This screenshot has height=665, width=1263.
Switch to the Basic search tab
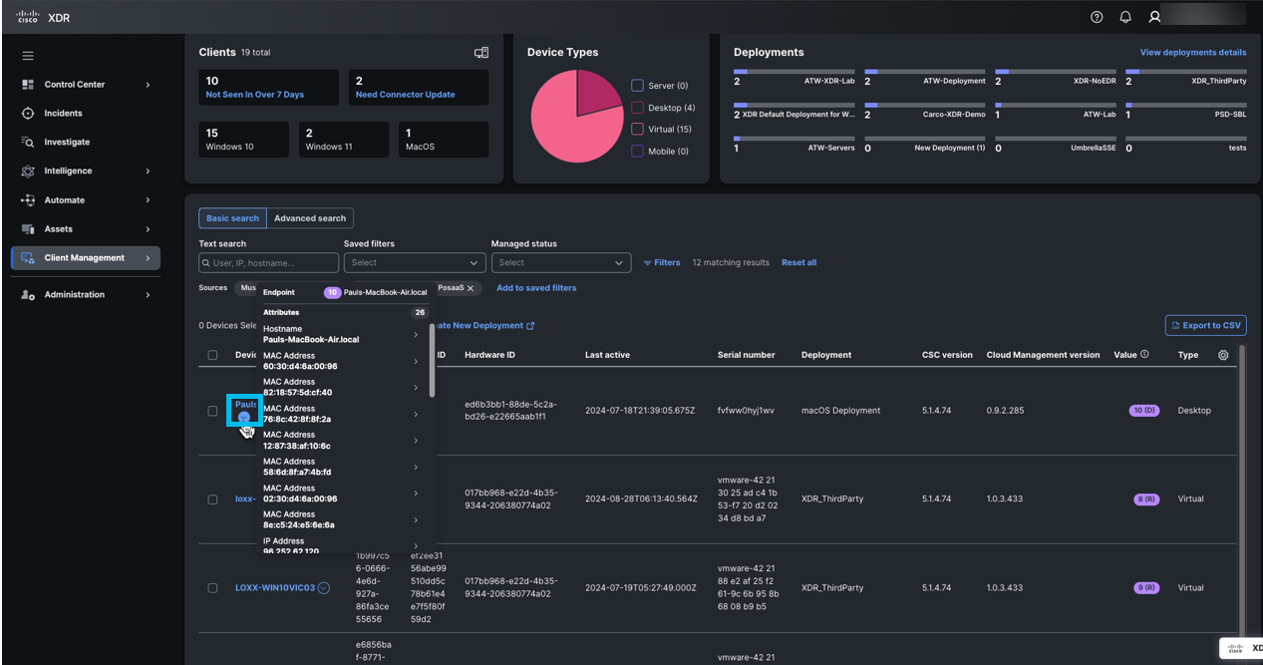click(232, 218)
